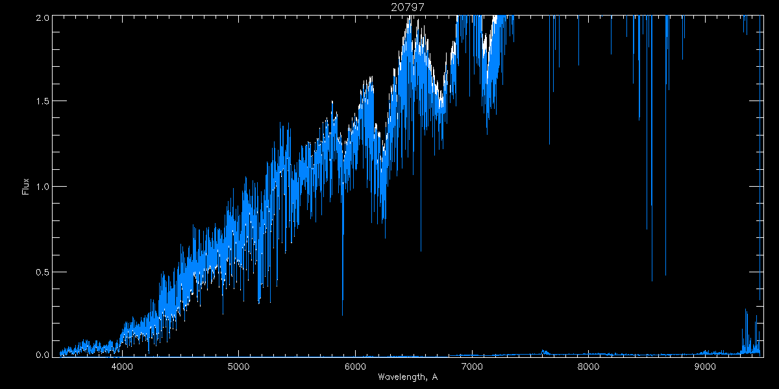Click the 0.0 y-axis tick label
Screen dimensions: 779x389
pos(42,354)
